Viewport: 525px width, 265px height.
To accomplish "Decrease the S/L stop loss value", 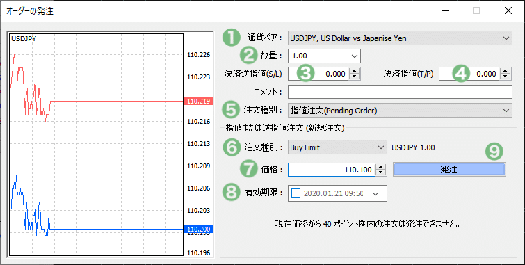I will pyautogui.click(x=354, y=77).
